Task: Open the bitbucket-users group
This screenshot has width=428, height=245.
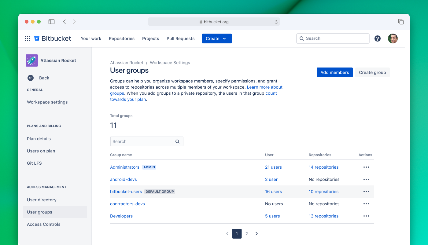Action: [x=126, y=192]
